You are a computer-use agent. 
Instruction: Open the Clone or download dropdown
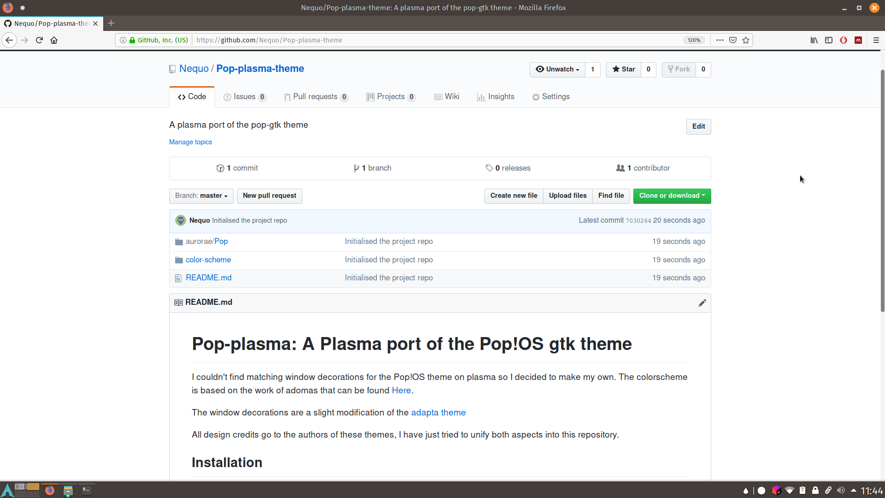point(672,196)
